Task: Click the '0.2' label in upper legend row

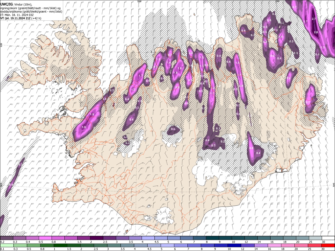Action: coord(2,242)
